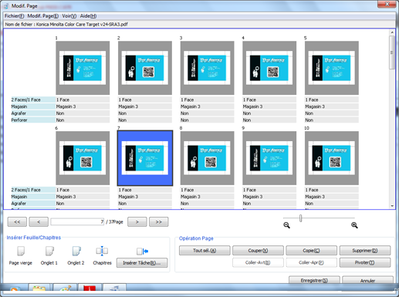The width and height of the screenshot is (399, 297).
Task: Open the Fichier menu
Action: point(15,16)
